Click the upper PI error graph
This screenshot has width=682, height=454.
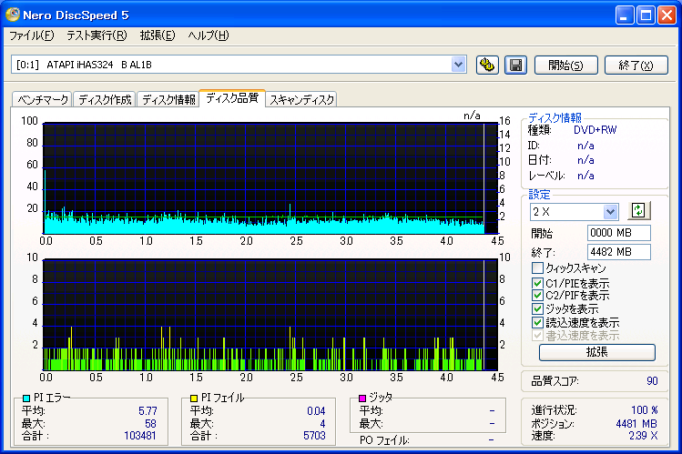[x=270, y=178]
